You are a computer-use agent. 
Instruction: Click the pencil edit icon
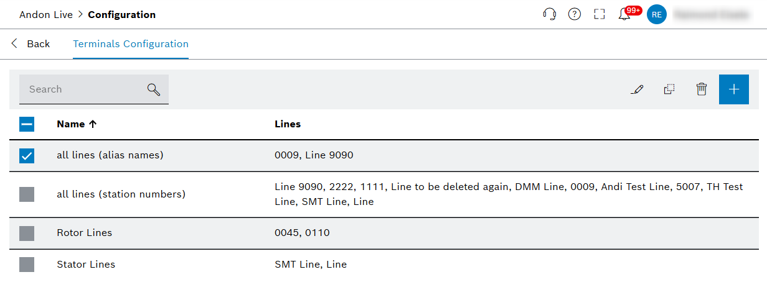(636, 89)
